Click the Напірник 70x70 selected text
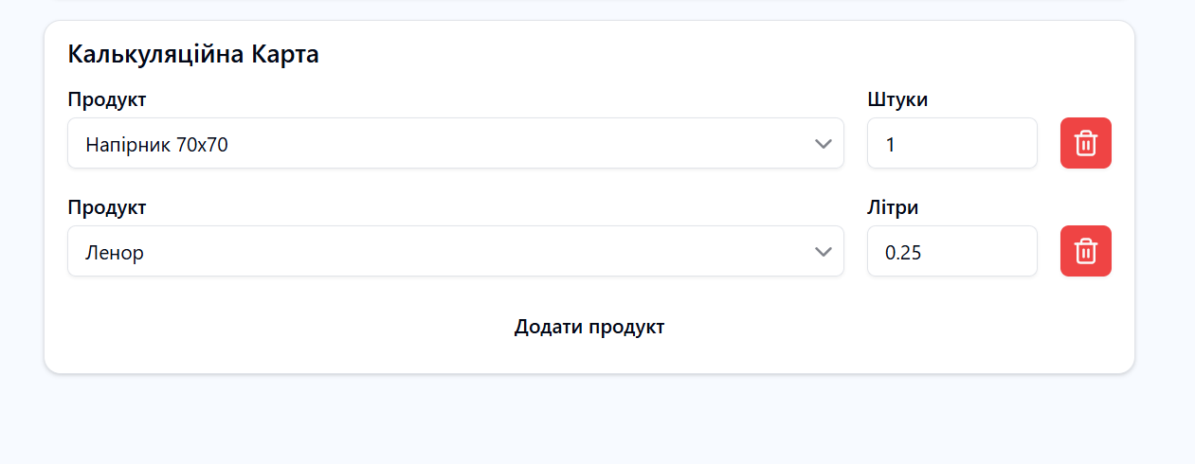1195x464 pixels. (x=156, y=145)
